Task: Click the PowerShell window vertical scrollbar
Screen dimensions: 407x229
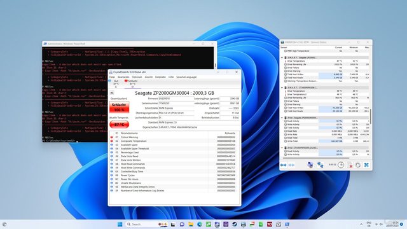Action: [x=215, y=65]
